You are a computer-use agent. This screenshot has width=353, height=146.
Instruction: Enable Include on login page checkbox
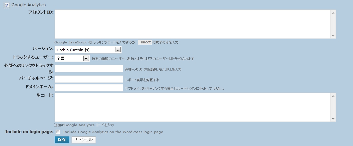(58, 132)
